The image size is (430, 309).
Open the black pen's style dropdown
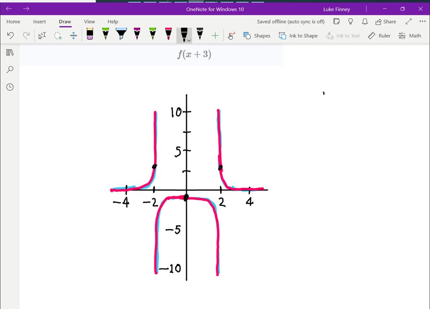pos(188,39)
